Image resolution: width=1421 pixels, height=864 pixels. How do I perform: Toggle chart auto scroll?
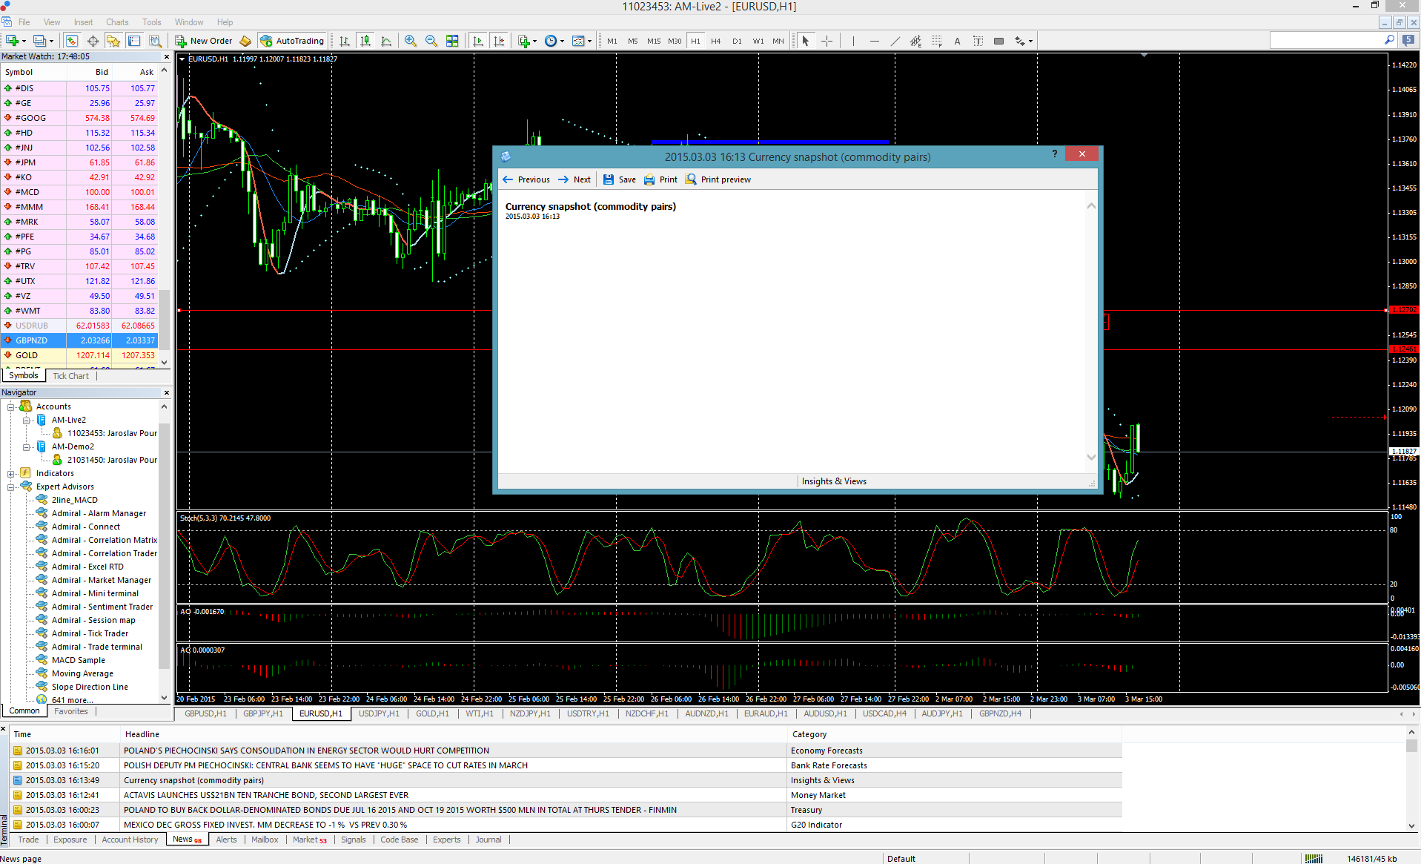(x=478, y=41)
